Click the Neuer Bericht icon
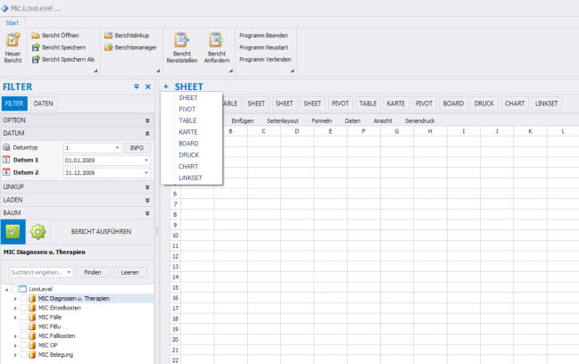 click(12, 40)
